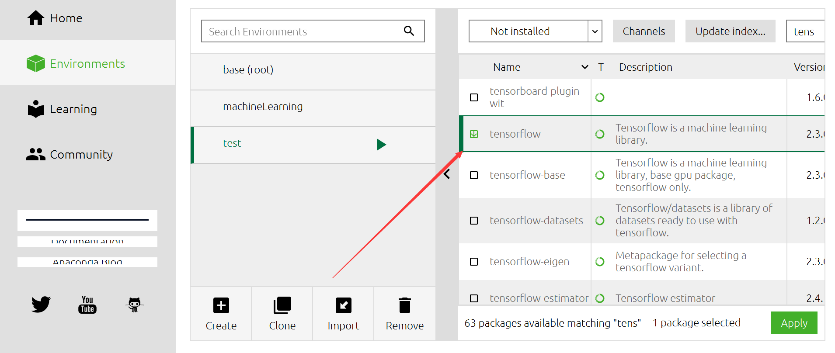Open the Channels dialog
This screenshot has width=835, height=353.
coord(644,31)
